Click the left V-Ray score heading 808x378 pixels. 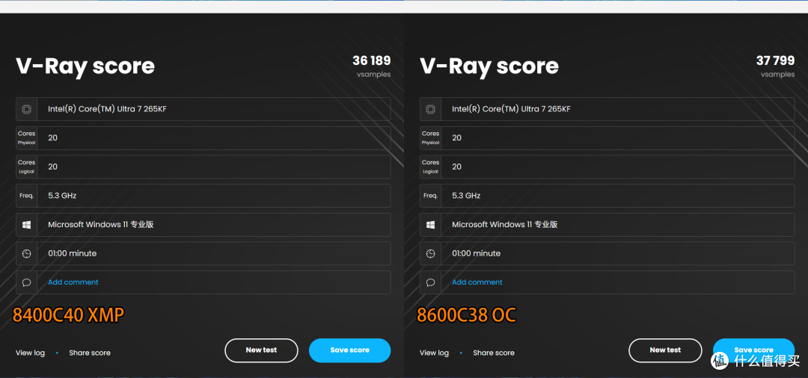85,66
